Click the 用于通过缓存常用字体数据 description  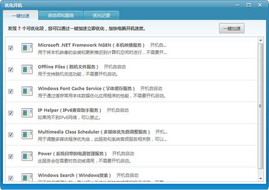click(x=102, y=96)
